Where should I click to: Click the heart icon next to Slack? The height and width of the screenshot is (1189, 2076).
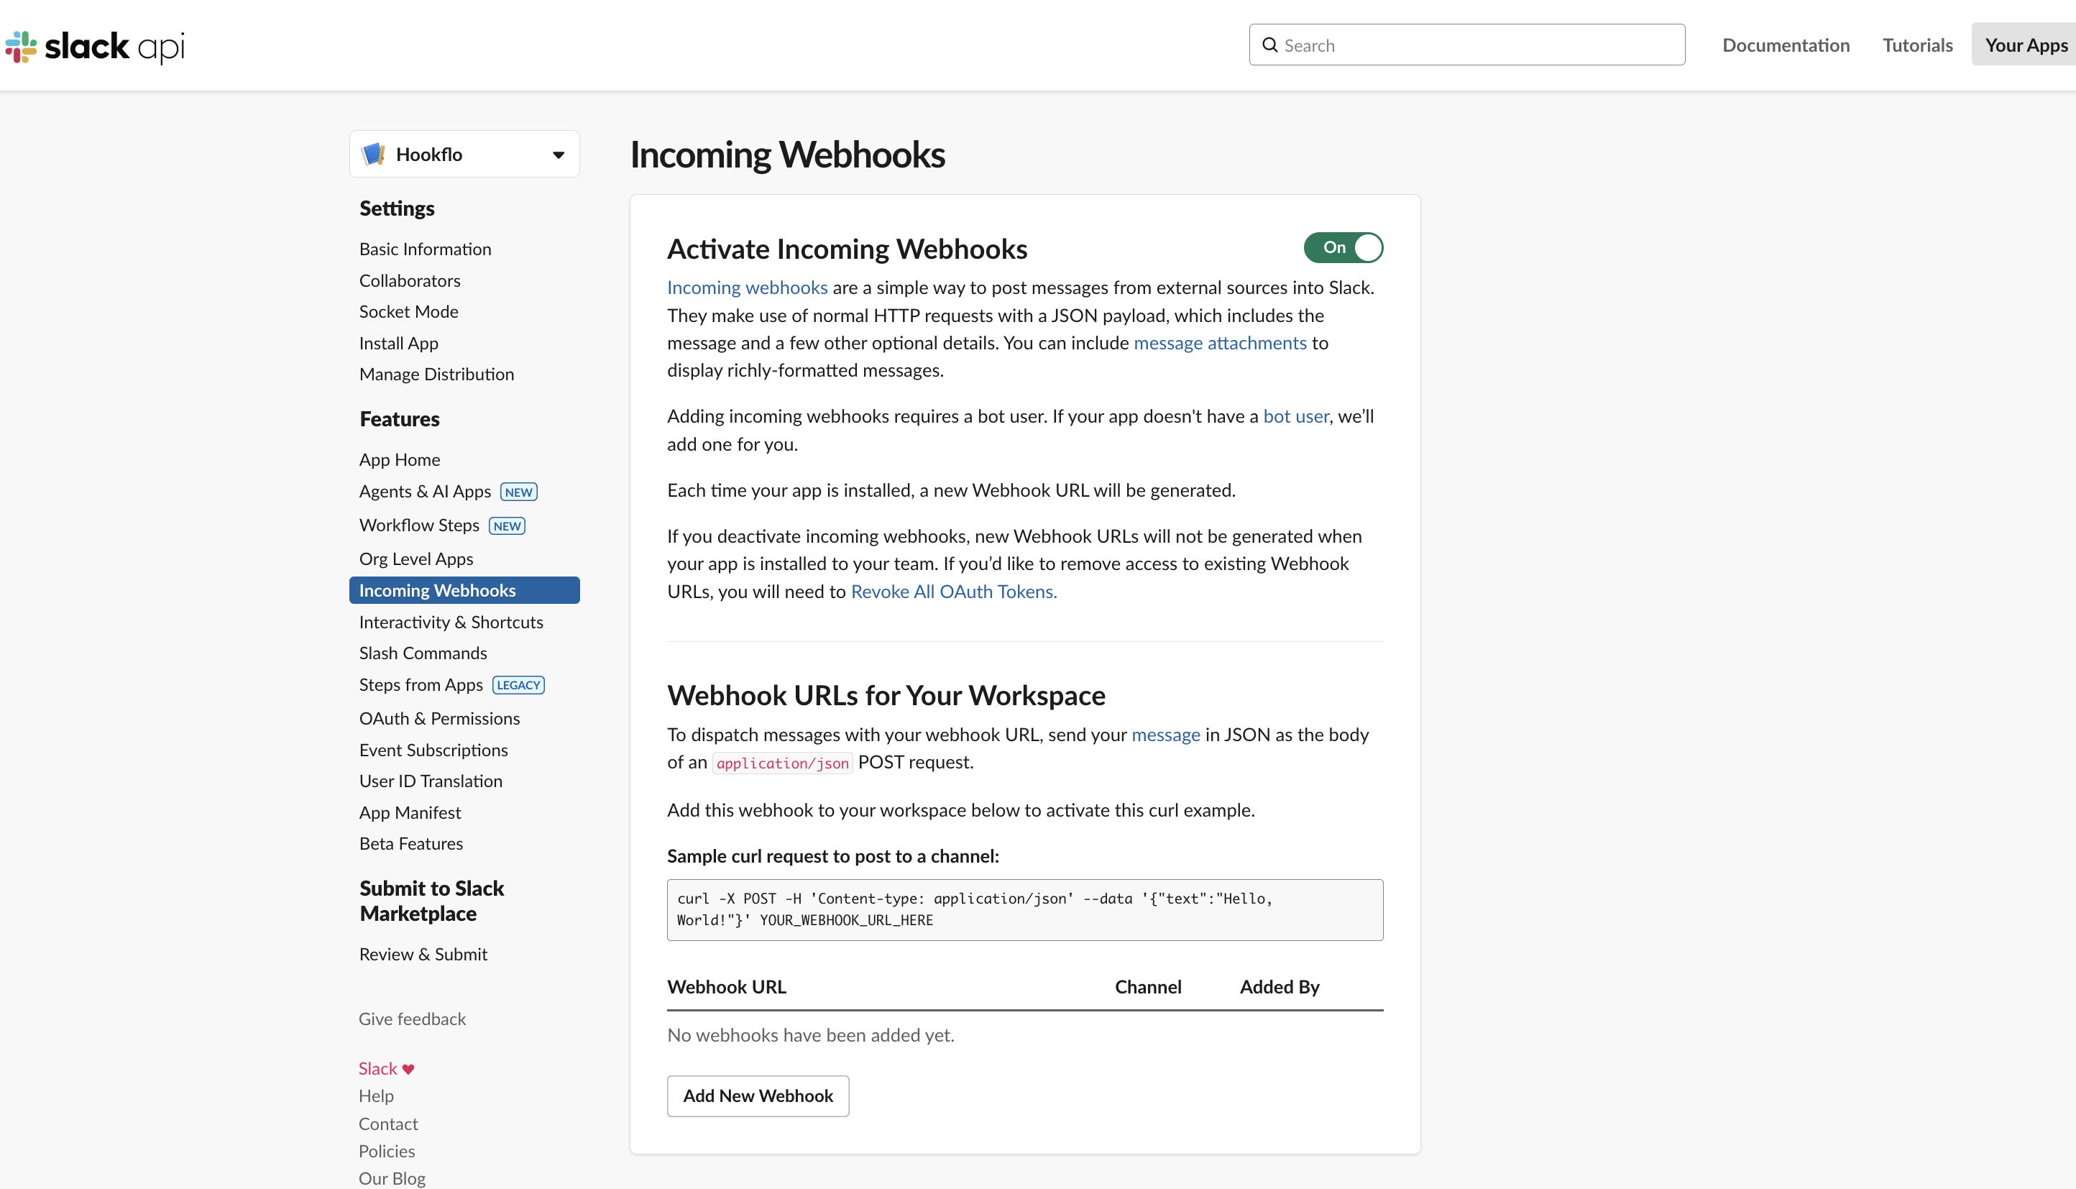tap(408, 1068)
